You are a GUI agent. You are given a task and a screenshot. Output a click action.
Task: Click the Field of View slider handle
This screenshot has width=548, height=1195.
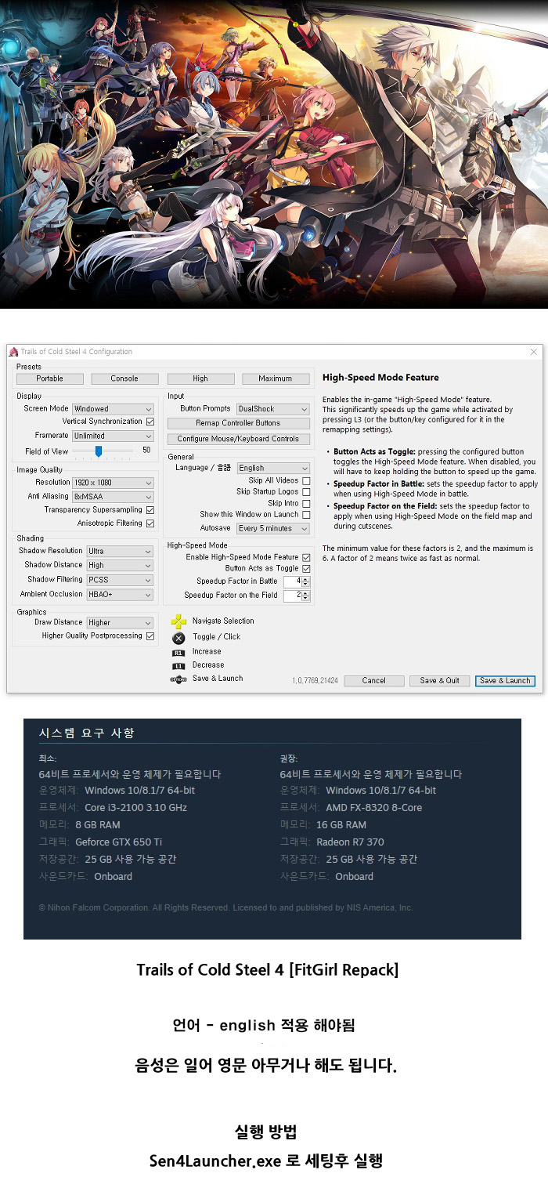(99, 451)
